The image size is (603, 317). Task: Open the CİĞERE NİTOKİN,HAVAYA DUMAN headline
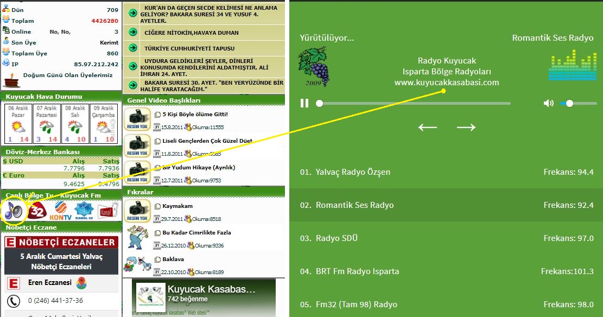192,33
